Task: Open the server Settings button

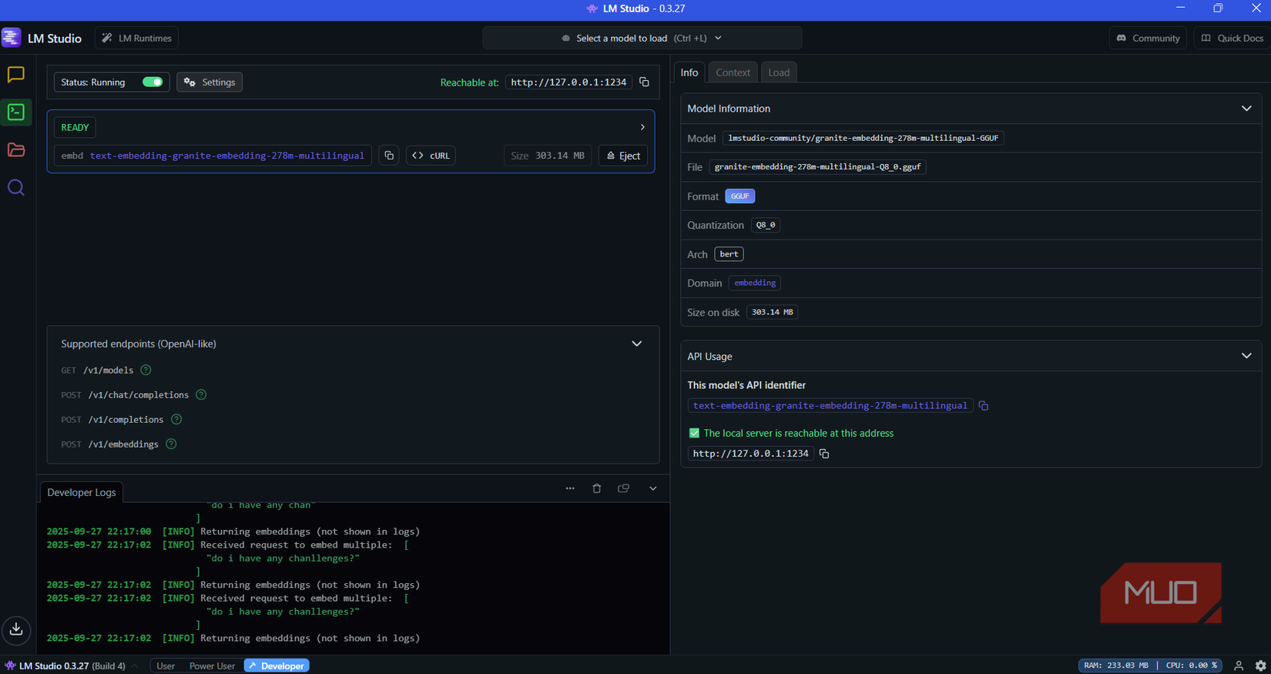Action: pos(210,82)
